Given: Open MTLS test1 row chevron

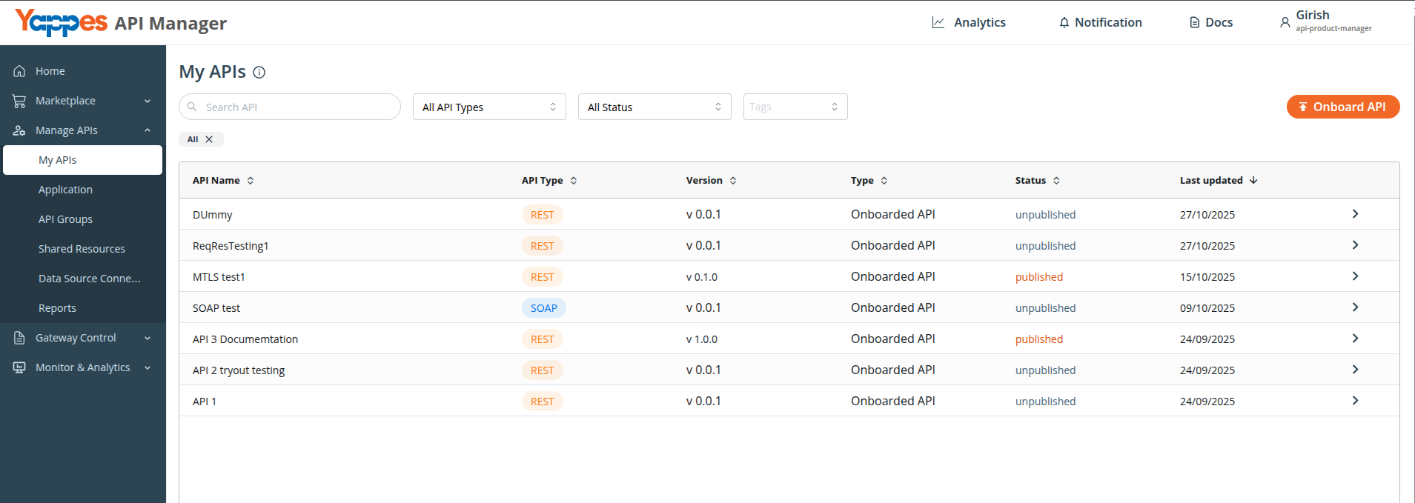Looking at the screenshot, I should [1355, 276].
